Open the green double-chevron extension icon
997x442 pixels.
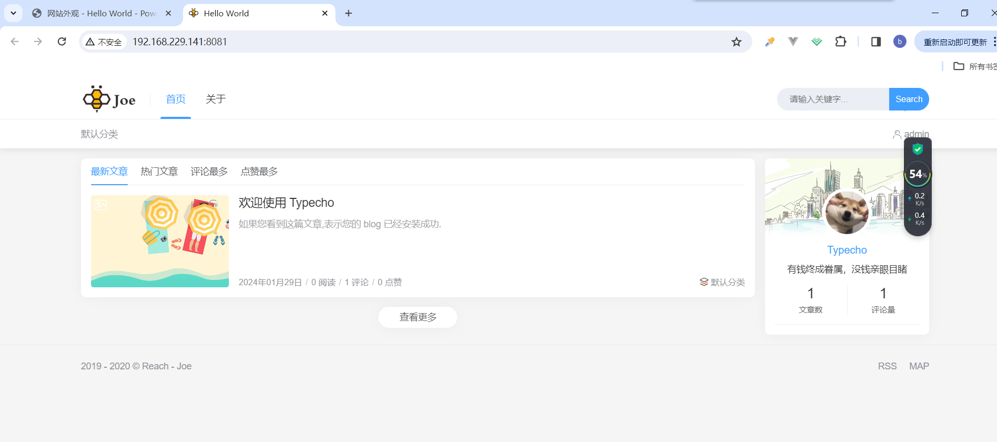[817, 42]
